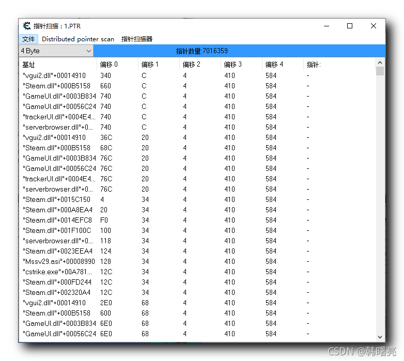Select row "Steam.dll"+002320A4
The width and height of the screenshot is (404, 361).
coord(197,292)
